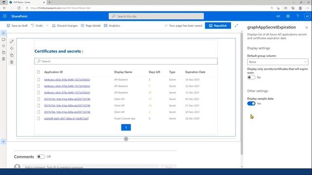Sort by Application ID column header

(53, 72)
